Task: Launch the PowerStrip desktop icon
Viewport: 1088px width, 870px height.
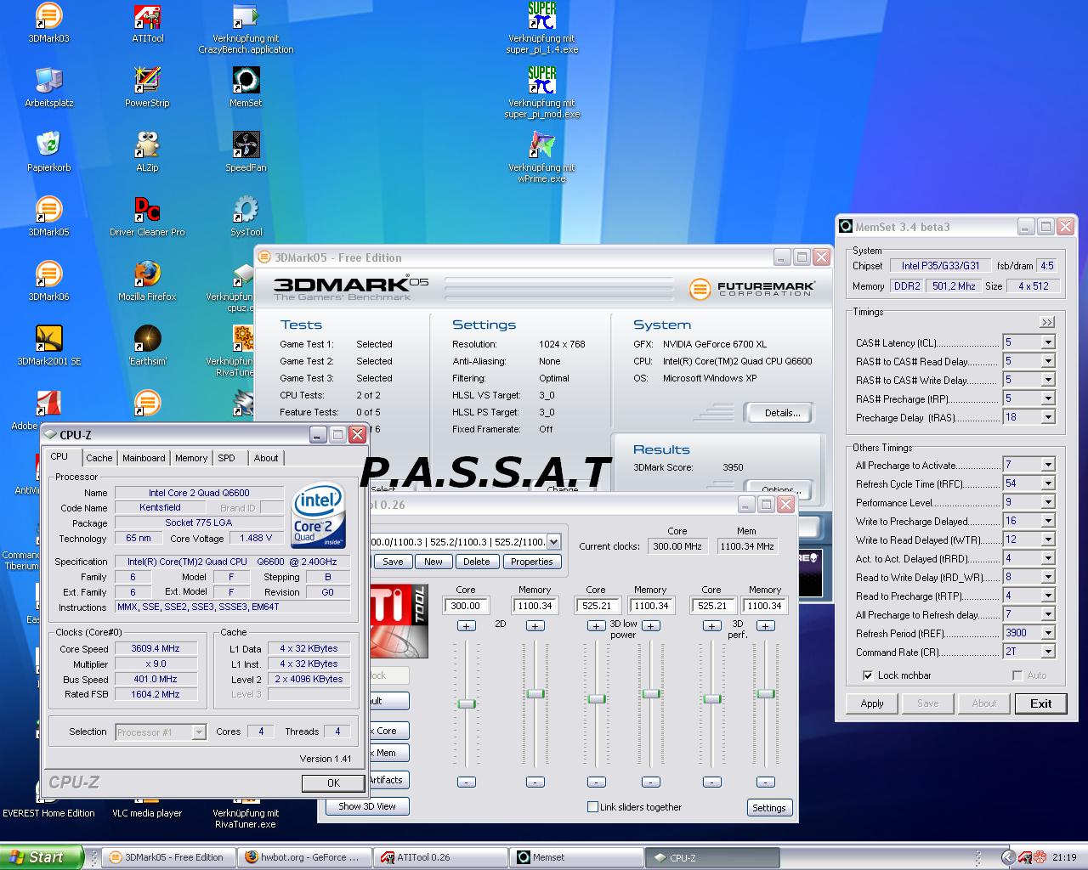Action: [x=147, y=87]
